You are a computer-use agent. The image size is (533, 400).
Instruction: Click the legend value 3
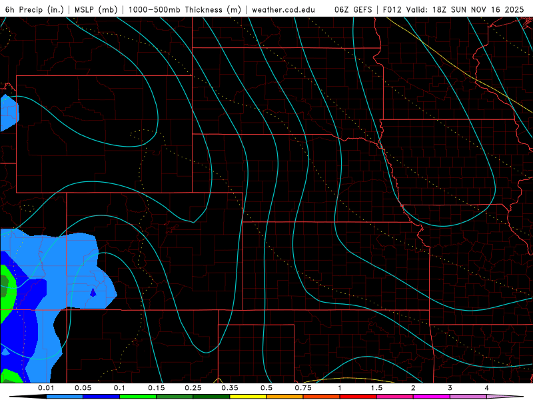[x=450, y=388]
